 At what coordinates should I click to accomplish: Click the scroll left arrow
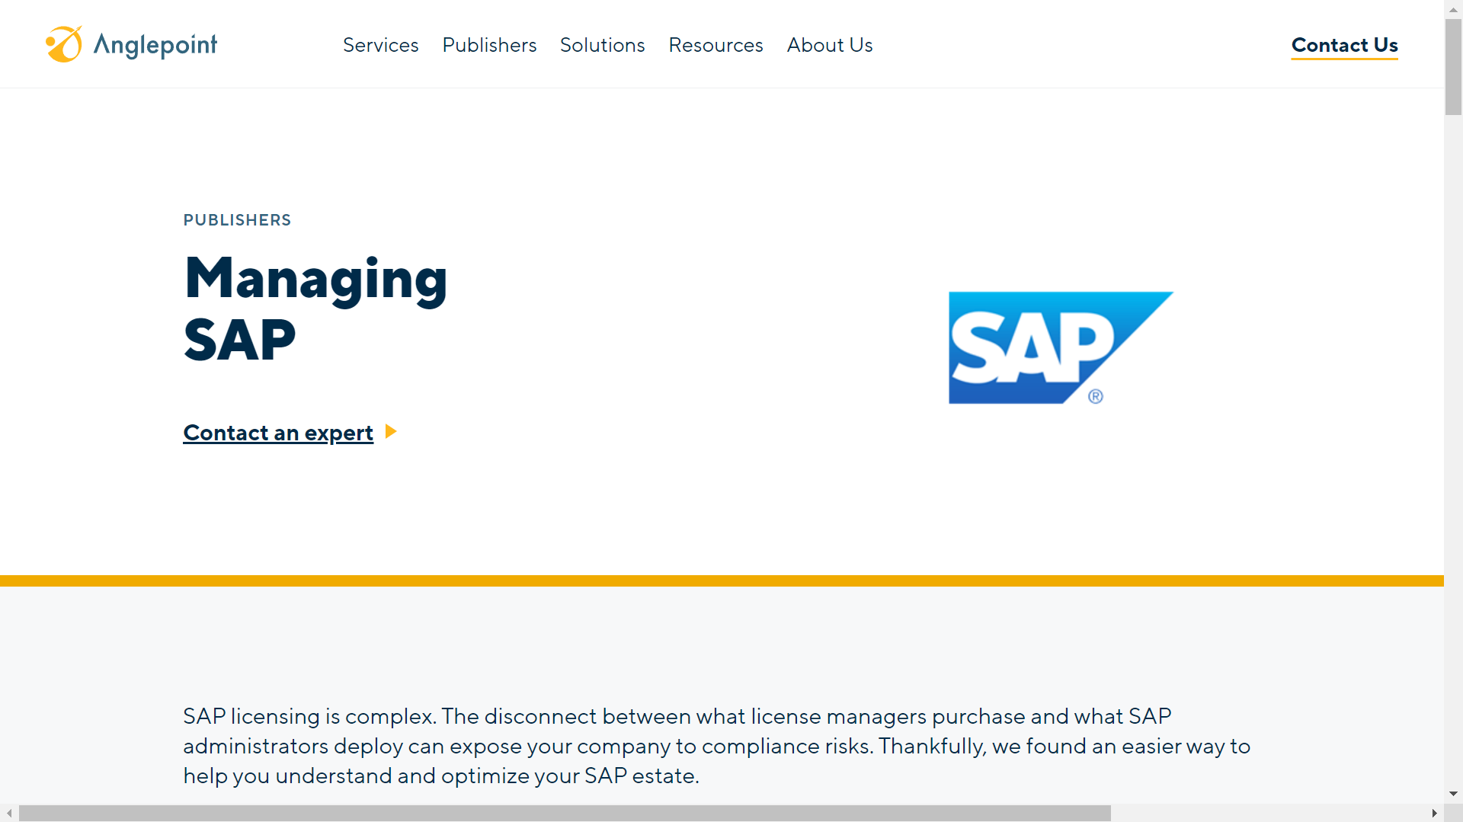pos(9,813)
